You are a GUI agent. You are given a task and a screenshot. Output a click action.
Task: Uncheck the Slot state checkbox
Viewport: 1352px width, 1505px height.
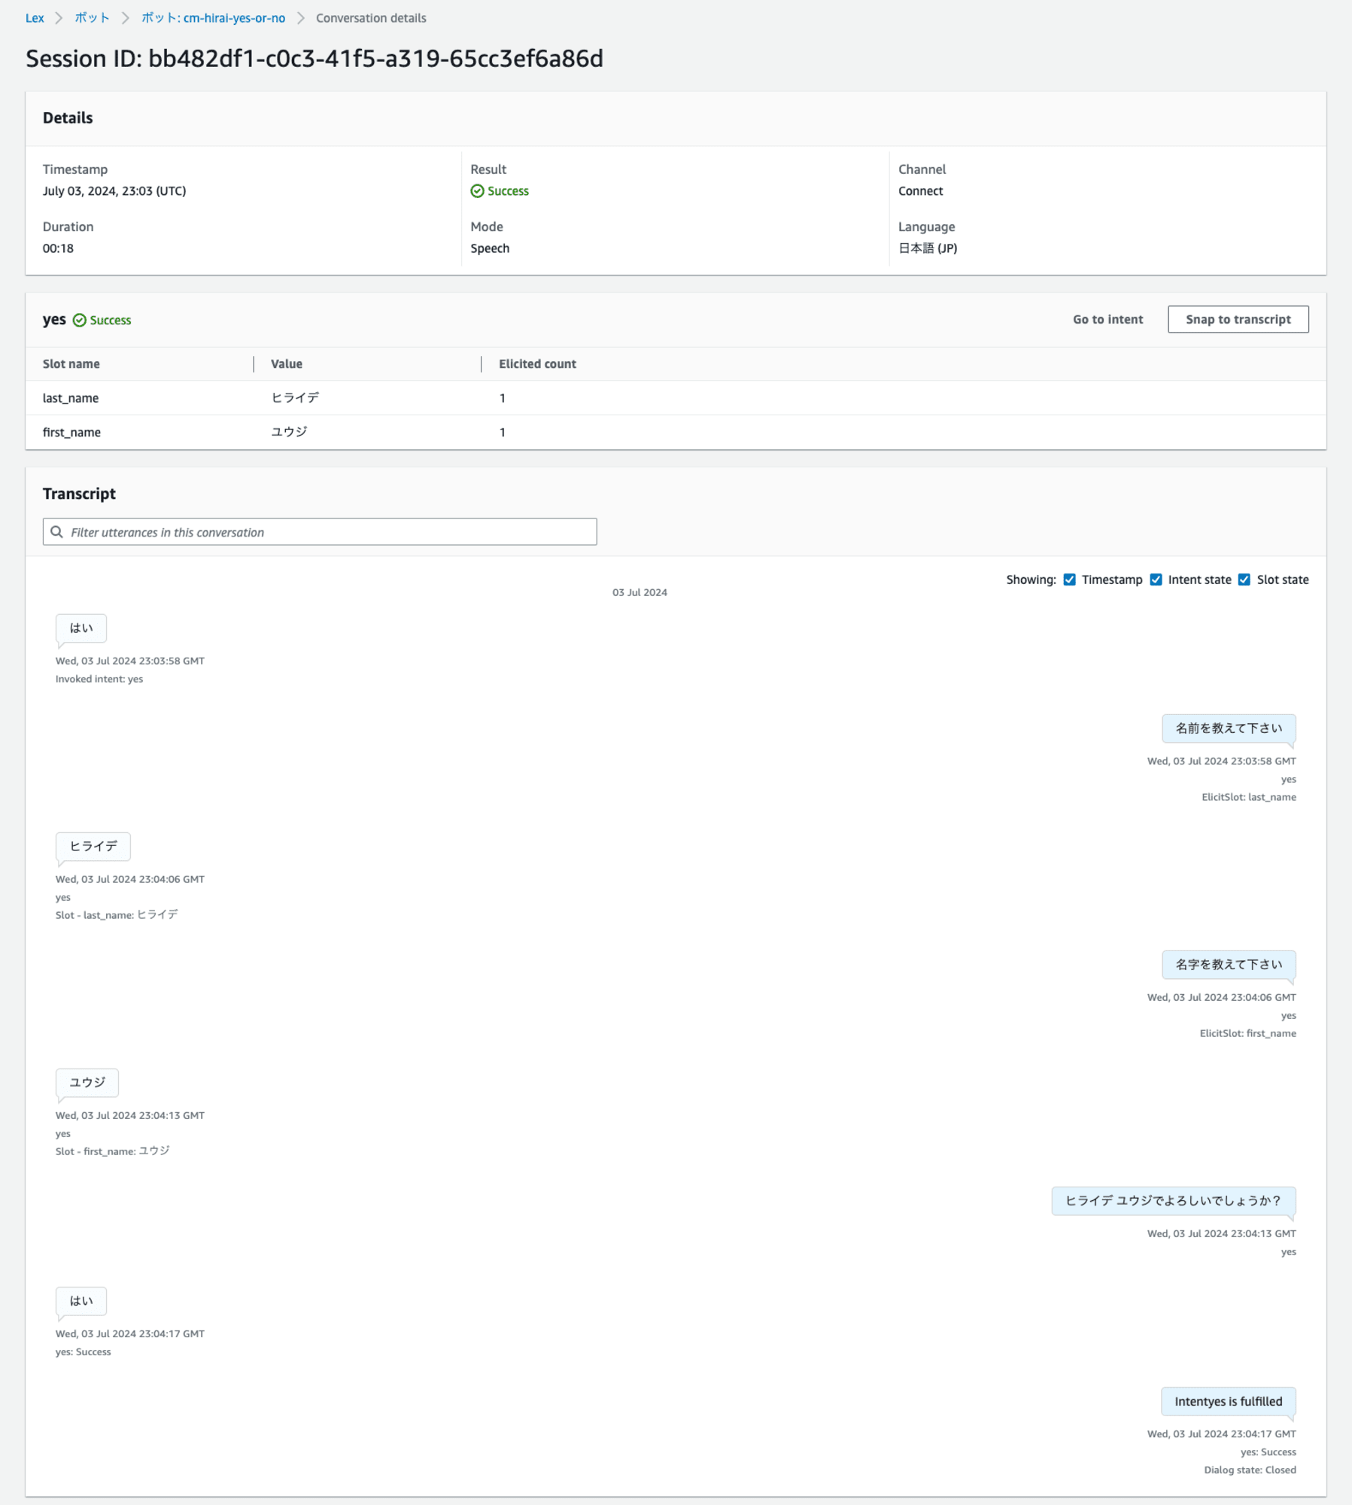[1244, 579]
